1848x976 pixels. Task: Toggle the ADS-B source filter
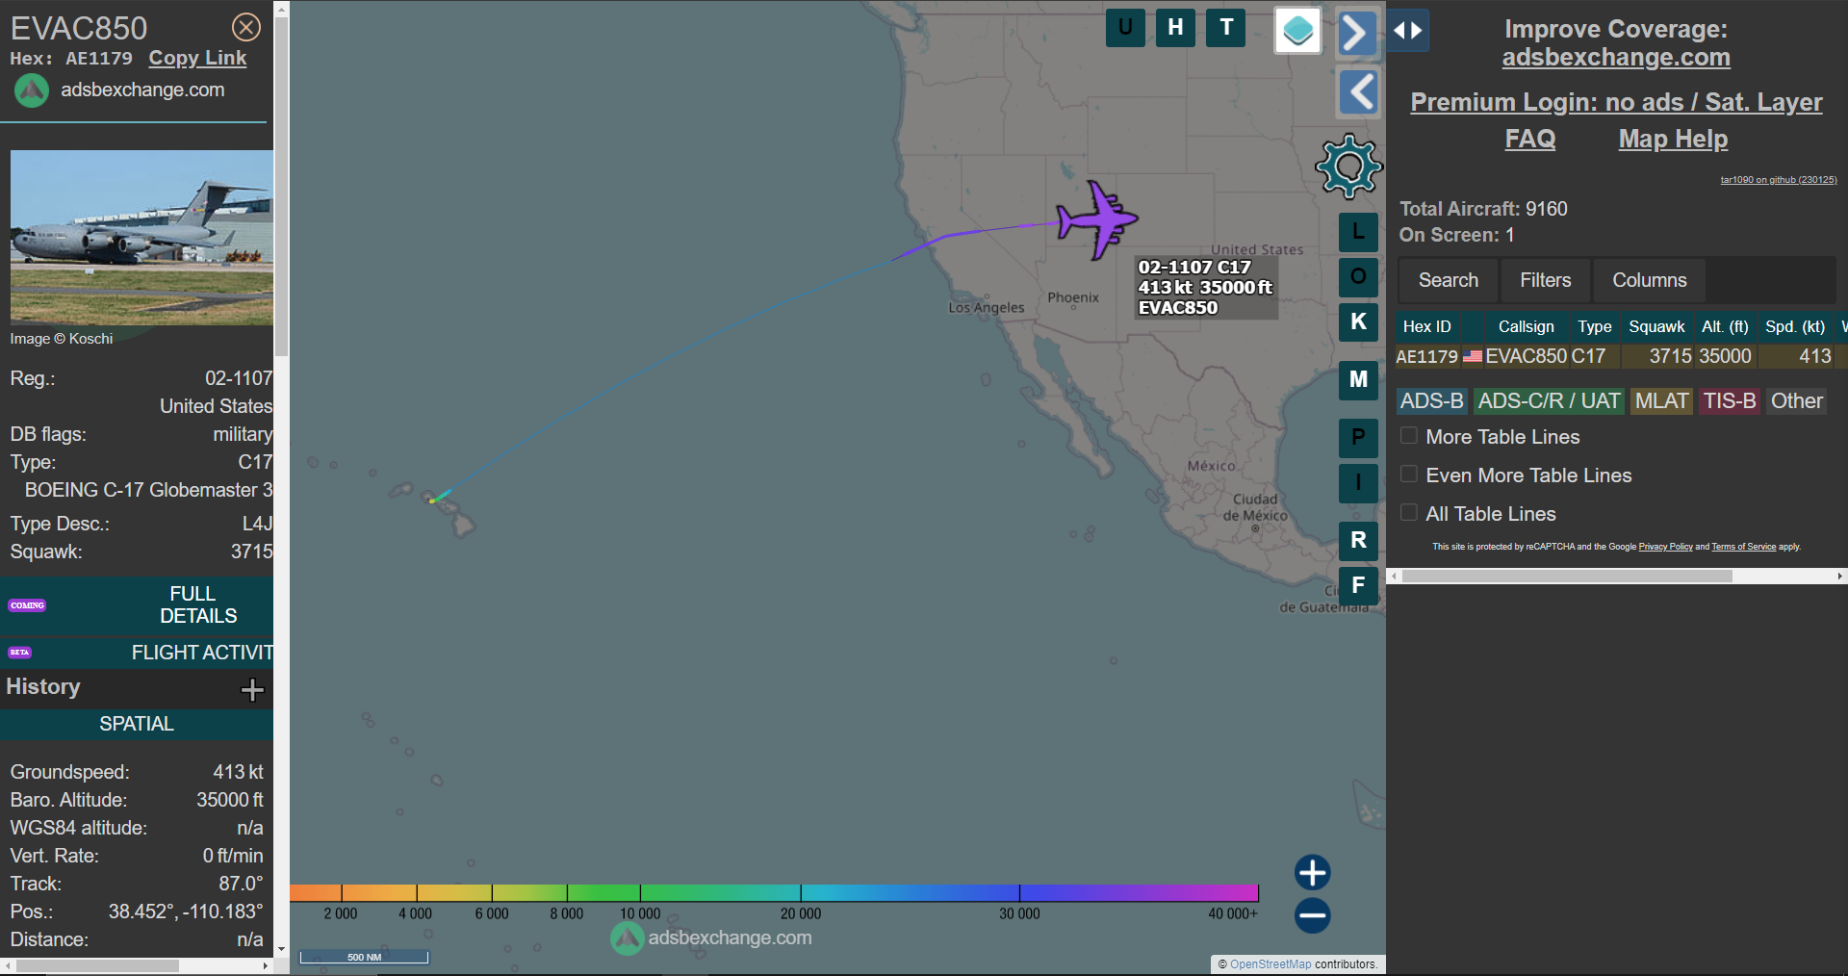(1431, 401)
